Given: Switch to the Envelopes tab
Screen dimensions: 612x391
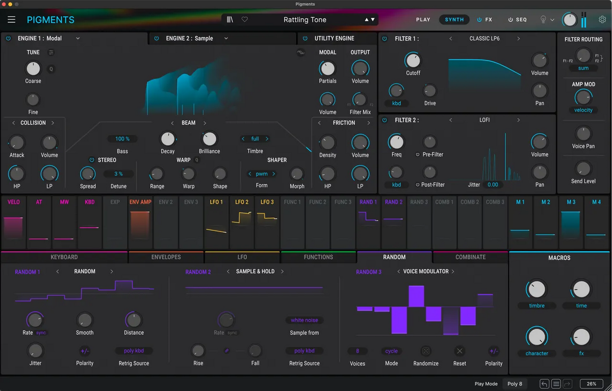Looking at the screenshot, I should [166, 257].
